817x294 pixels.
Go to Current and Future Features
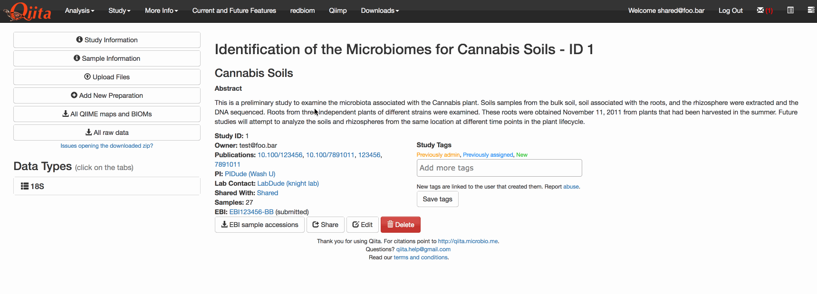tap(234, 10)
